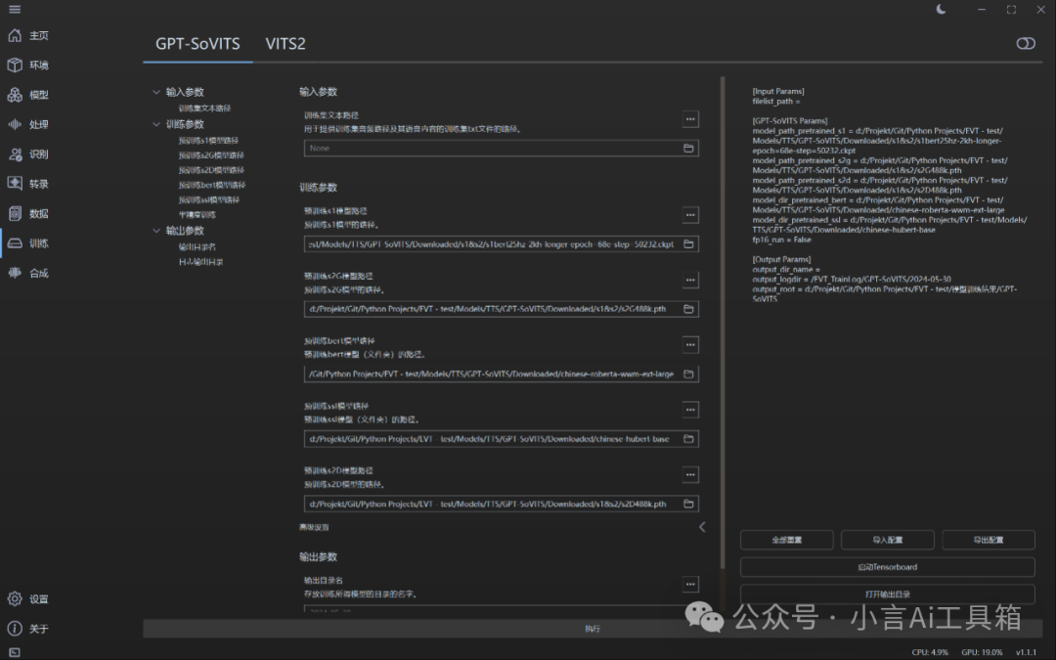This screenshot has height=660, width=1056.
Task: Select 输出目录名 in the parameter tree
Action: (x=198, y=247)
